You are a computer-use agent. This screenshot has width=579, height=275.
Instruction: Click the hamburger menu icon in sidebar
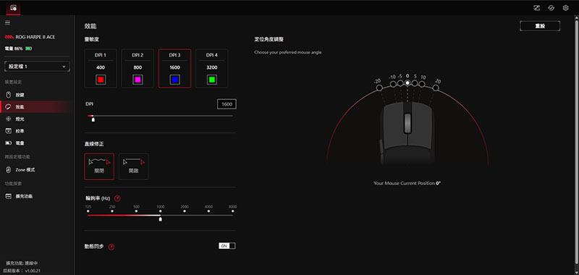pos(7,22)
